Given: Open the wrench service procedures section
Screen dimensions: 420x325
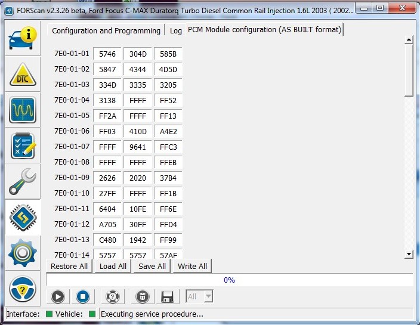Looking at the screenshot, I should coord(23,181).
